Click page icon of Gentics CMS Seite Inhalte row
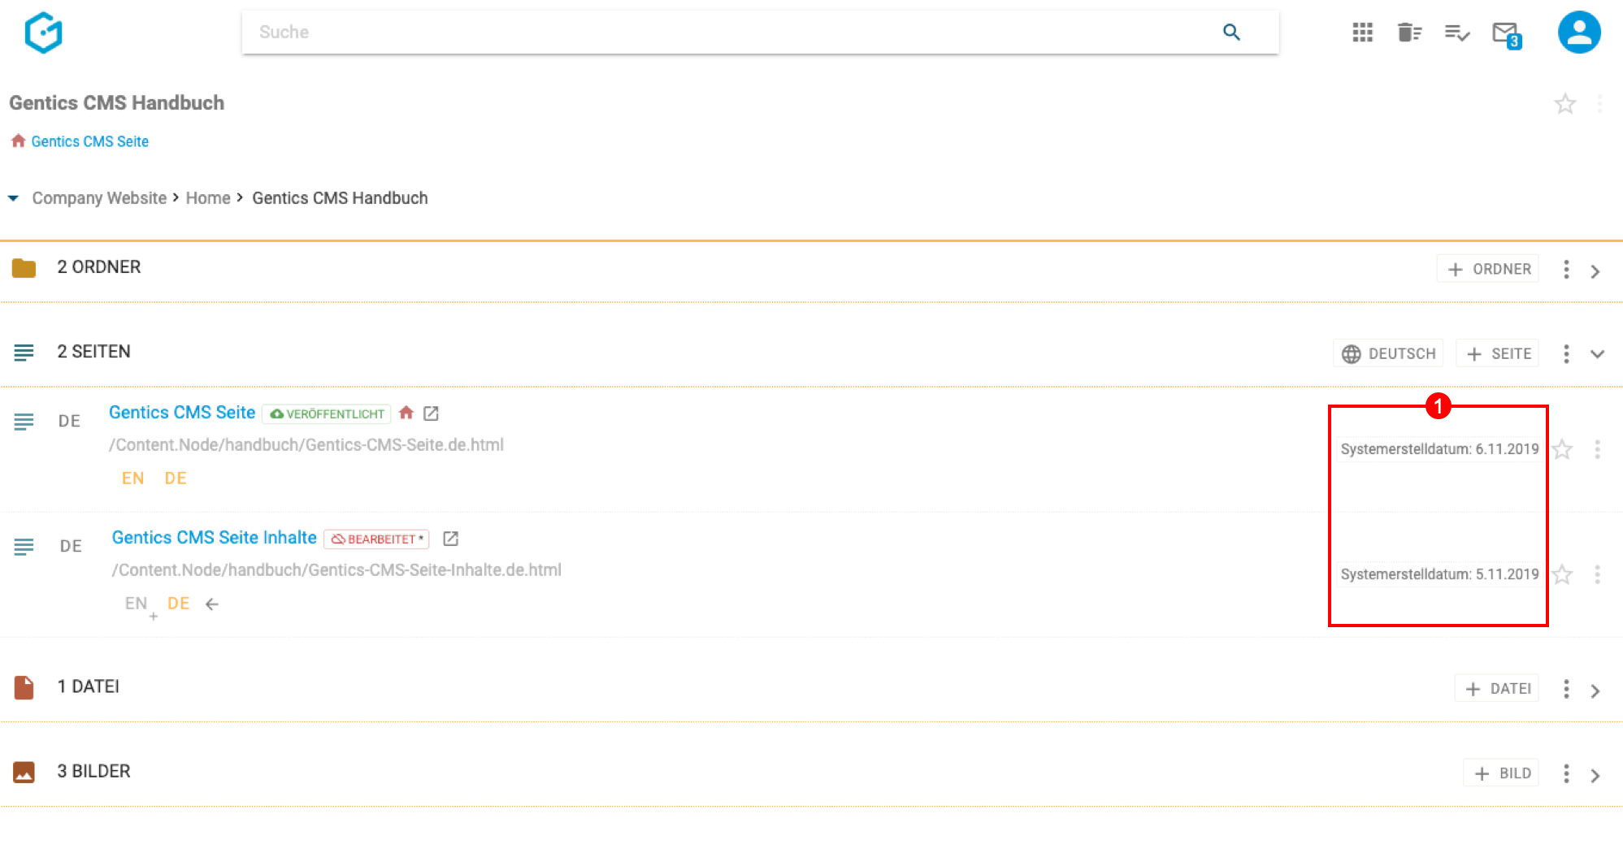Image resolution: width=1623 pixels, height=853 pixels. [x=24, y=547]
